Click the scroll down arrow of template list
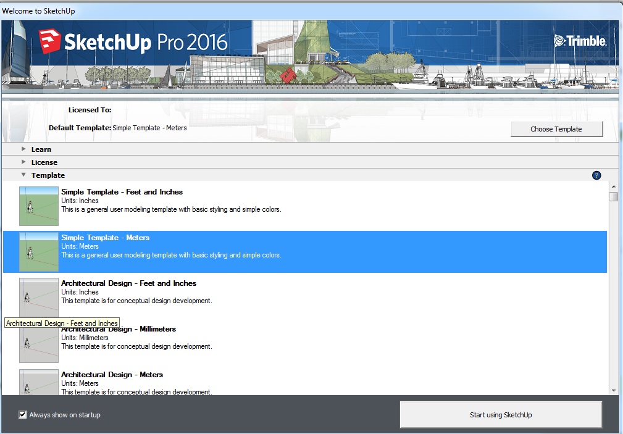This screenshot has height=434, width=623. (x=614, y=391)
